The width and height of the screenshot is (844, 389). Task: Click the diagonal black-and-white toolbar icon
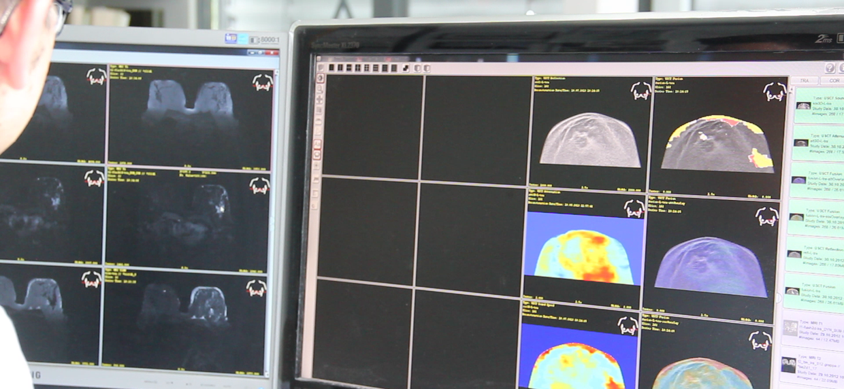click(406, 67)
